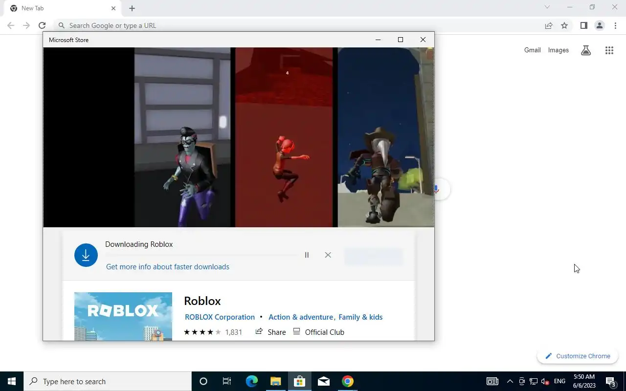The image size is (626, 391).
Task: Open News and interests taskbar icon
Action: [492, 381]
